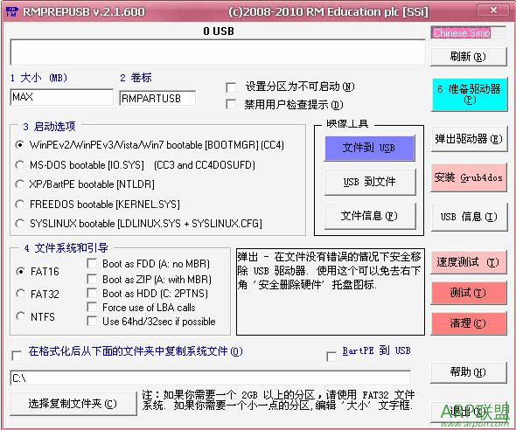516x430 pixels.
Task: Enable copy system files after format checkbox
Action: (x=17, y=356)
